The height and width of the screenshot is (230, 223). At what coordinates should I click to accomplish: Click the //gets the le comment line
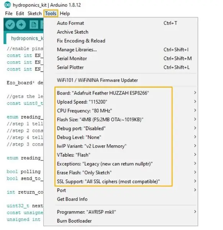point(25,96)
